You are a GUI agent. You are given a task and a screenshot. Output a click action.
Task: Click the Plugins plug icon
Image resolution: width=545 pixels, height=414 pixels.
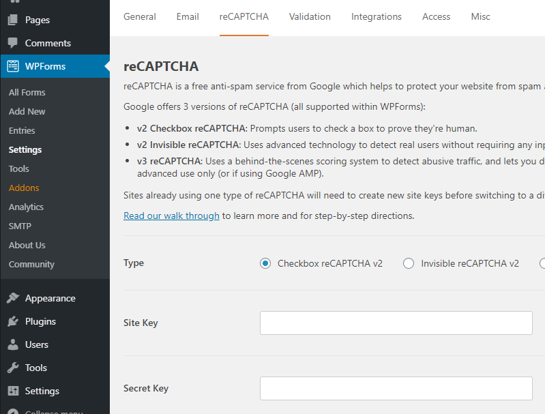tap(12, 321)
